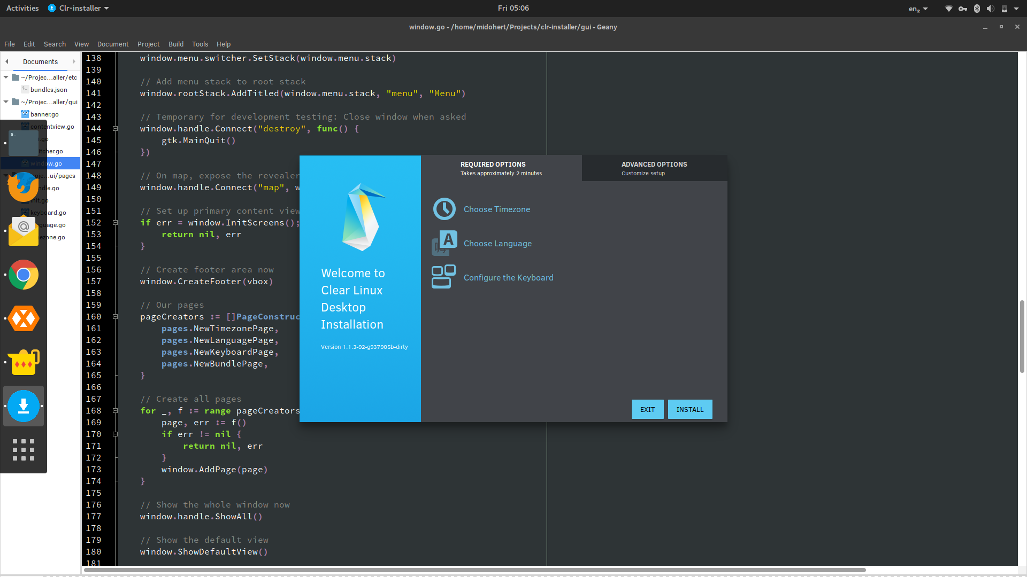Fold the code block at line 152

tap(115, 222)
